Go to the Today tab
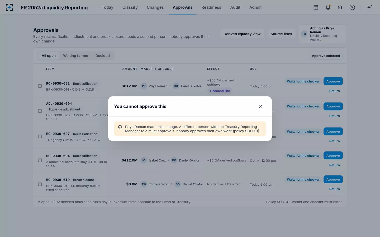Image resolution: width=380 pixels, height=237 pixels. coord(107,7)
